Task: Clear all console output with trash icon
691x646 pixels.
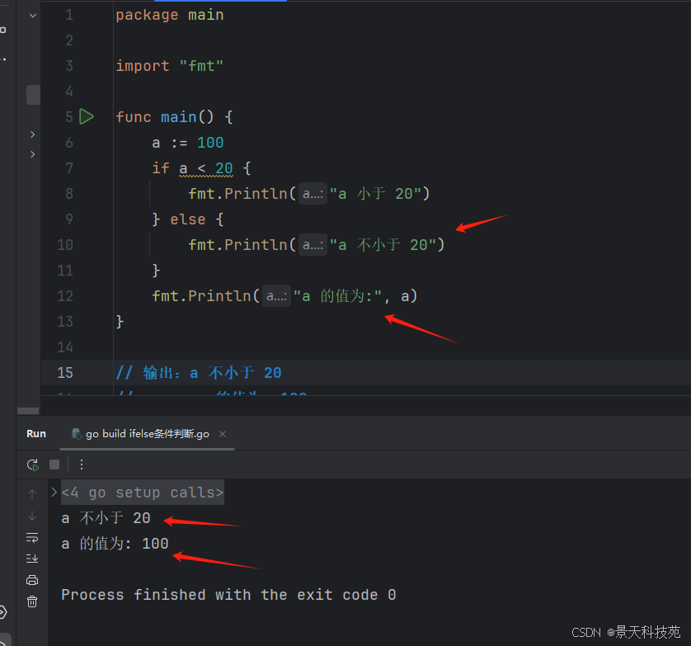Action: pyautogui.click(x=32, y=601)
